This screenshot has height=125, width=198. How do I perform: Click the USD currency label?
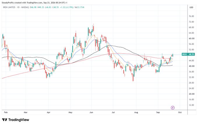[x=191, y=8]
